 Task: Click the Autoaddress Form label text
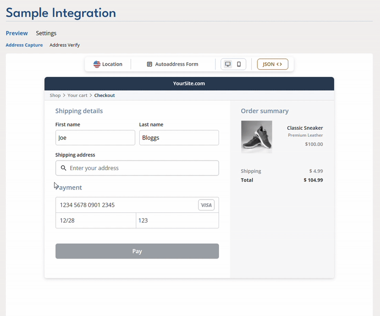tap(177, 64)
